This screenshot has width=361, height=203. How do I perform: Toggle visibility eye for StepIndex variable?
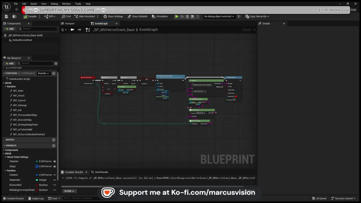[54, 180]
